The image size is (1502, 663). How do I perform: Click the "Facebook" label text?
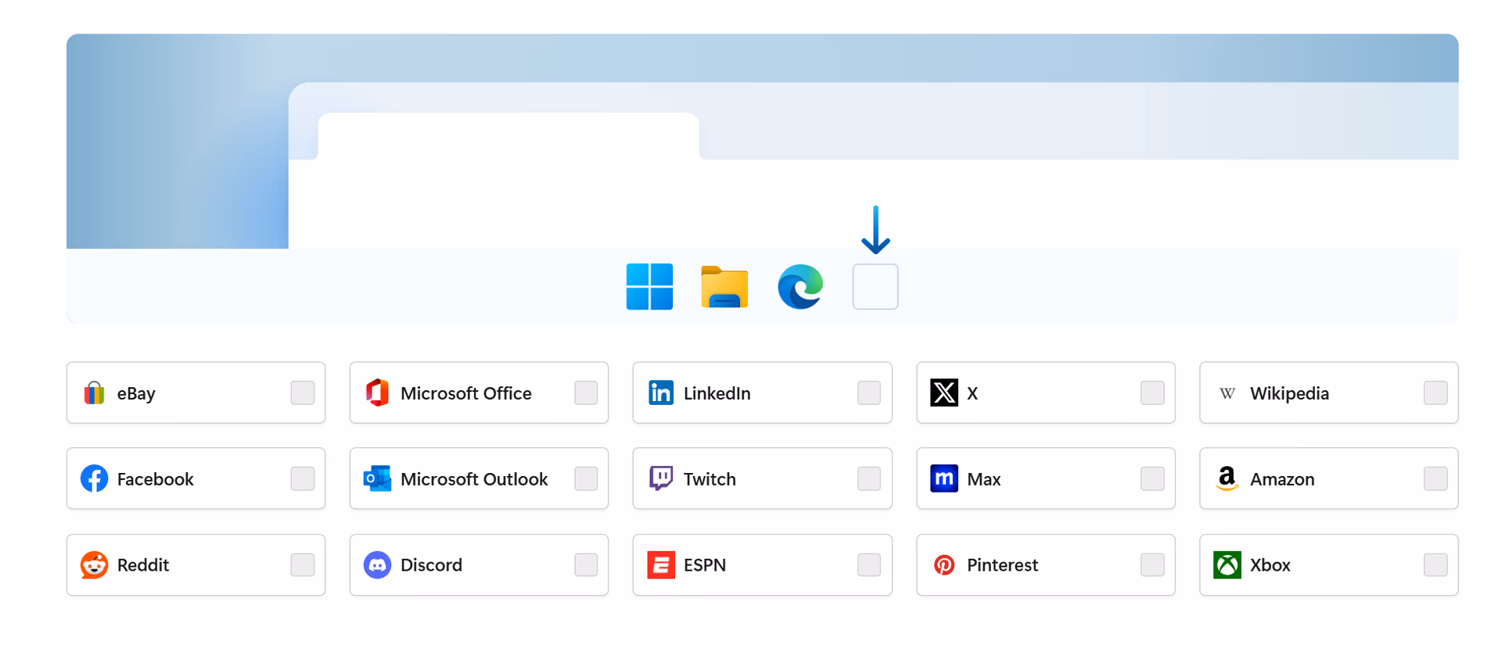point(156,479)
